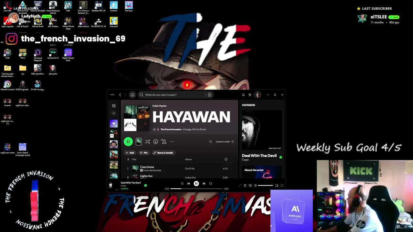Open Spotify notifications bell

[243, 95]
